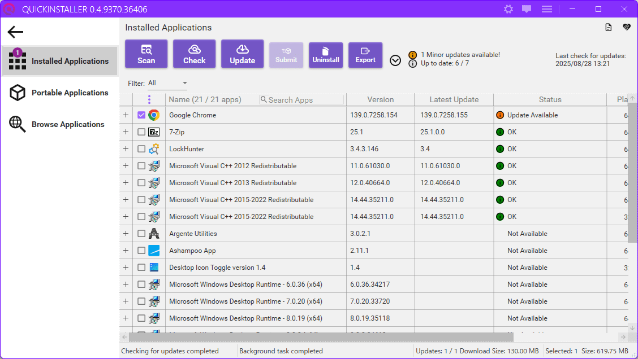This screenshot has height=359, width=638.
Task: Open settings gear in title bar
Action: tap(508, 9)
